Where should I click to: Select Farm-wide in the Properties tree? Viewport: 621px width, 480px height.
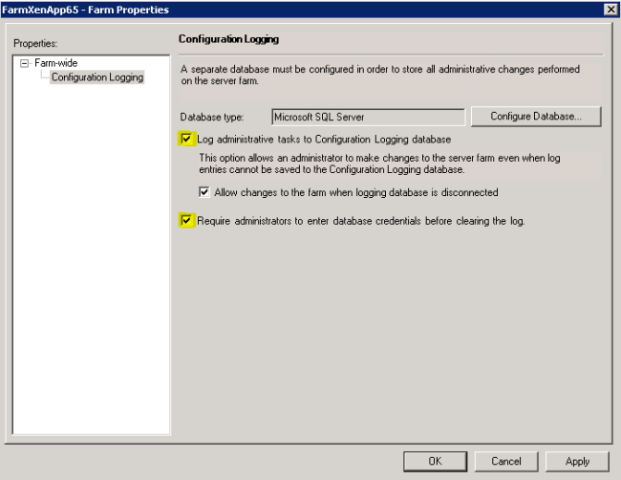[55, 63]
